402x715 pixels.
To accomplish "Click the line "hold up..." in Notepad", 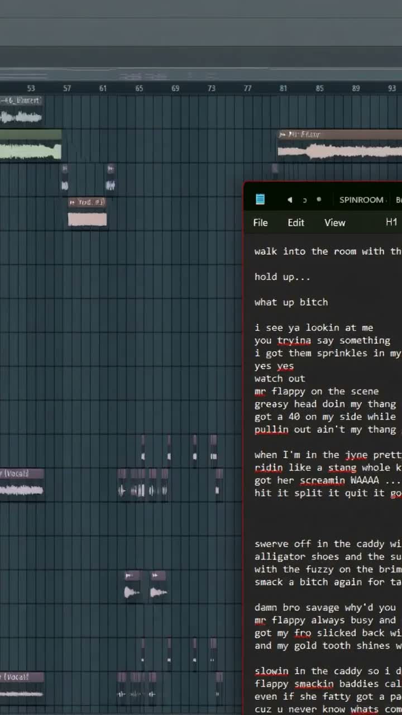I will click(282, 277).
